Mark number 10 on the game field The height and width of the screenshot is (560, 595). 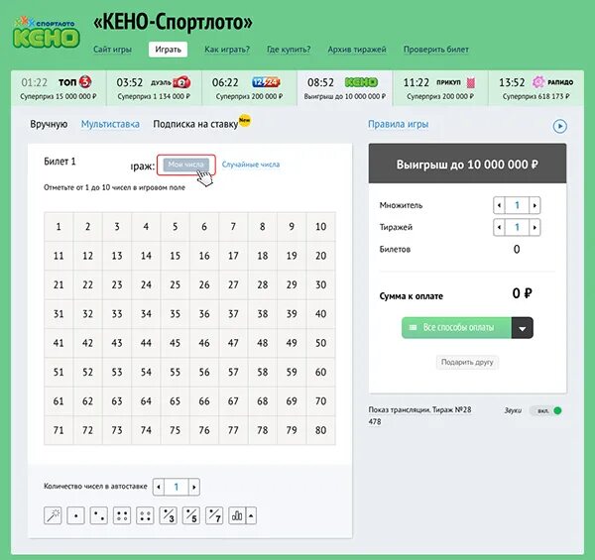[x=320, y=227]
